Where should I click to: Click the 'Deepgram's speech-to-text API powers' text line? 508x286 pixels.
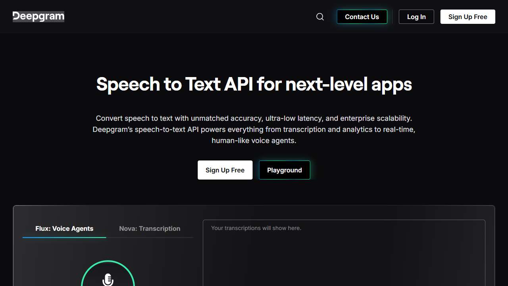coord(254,129)
